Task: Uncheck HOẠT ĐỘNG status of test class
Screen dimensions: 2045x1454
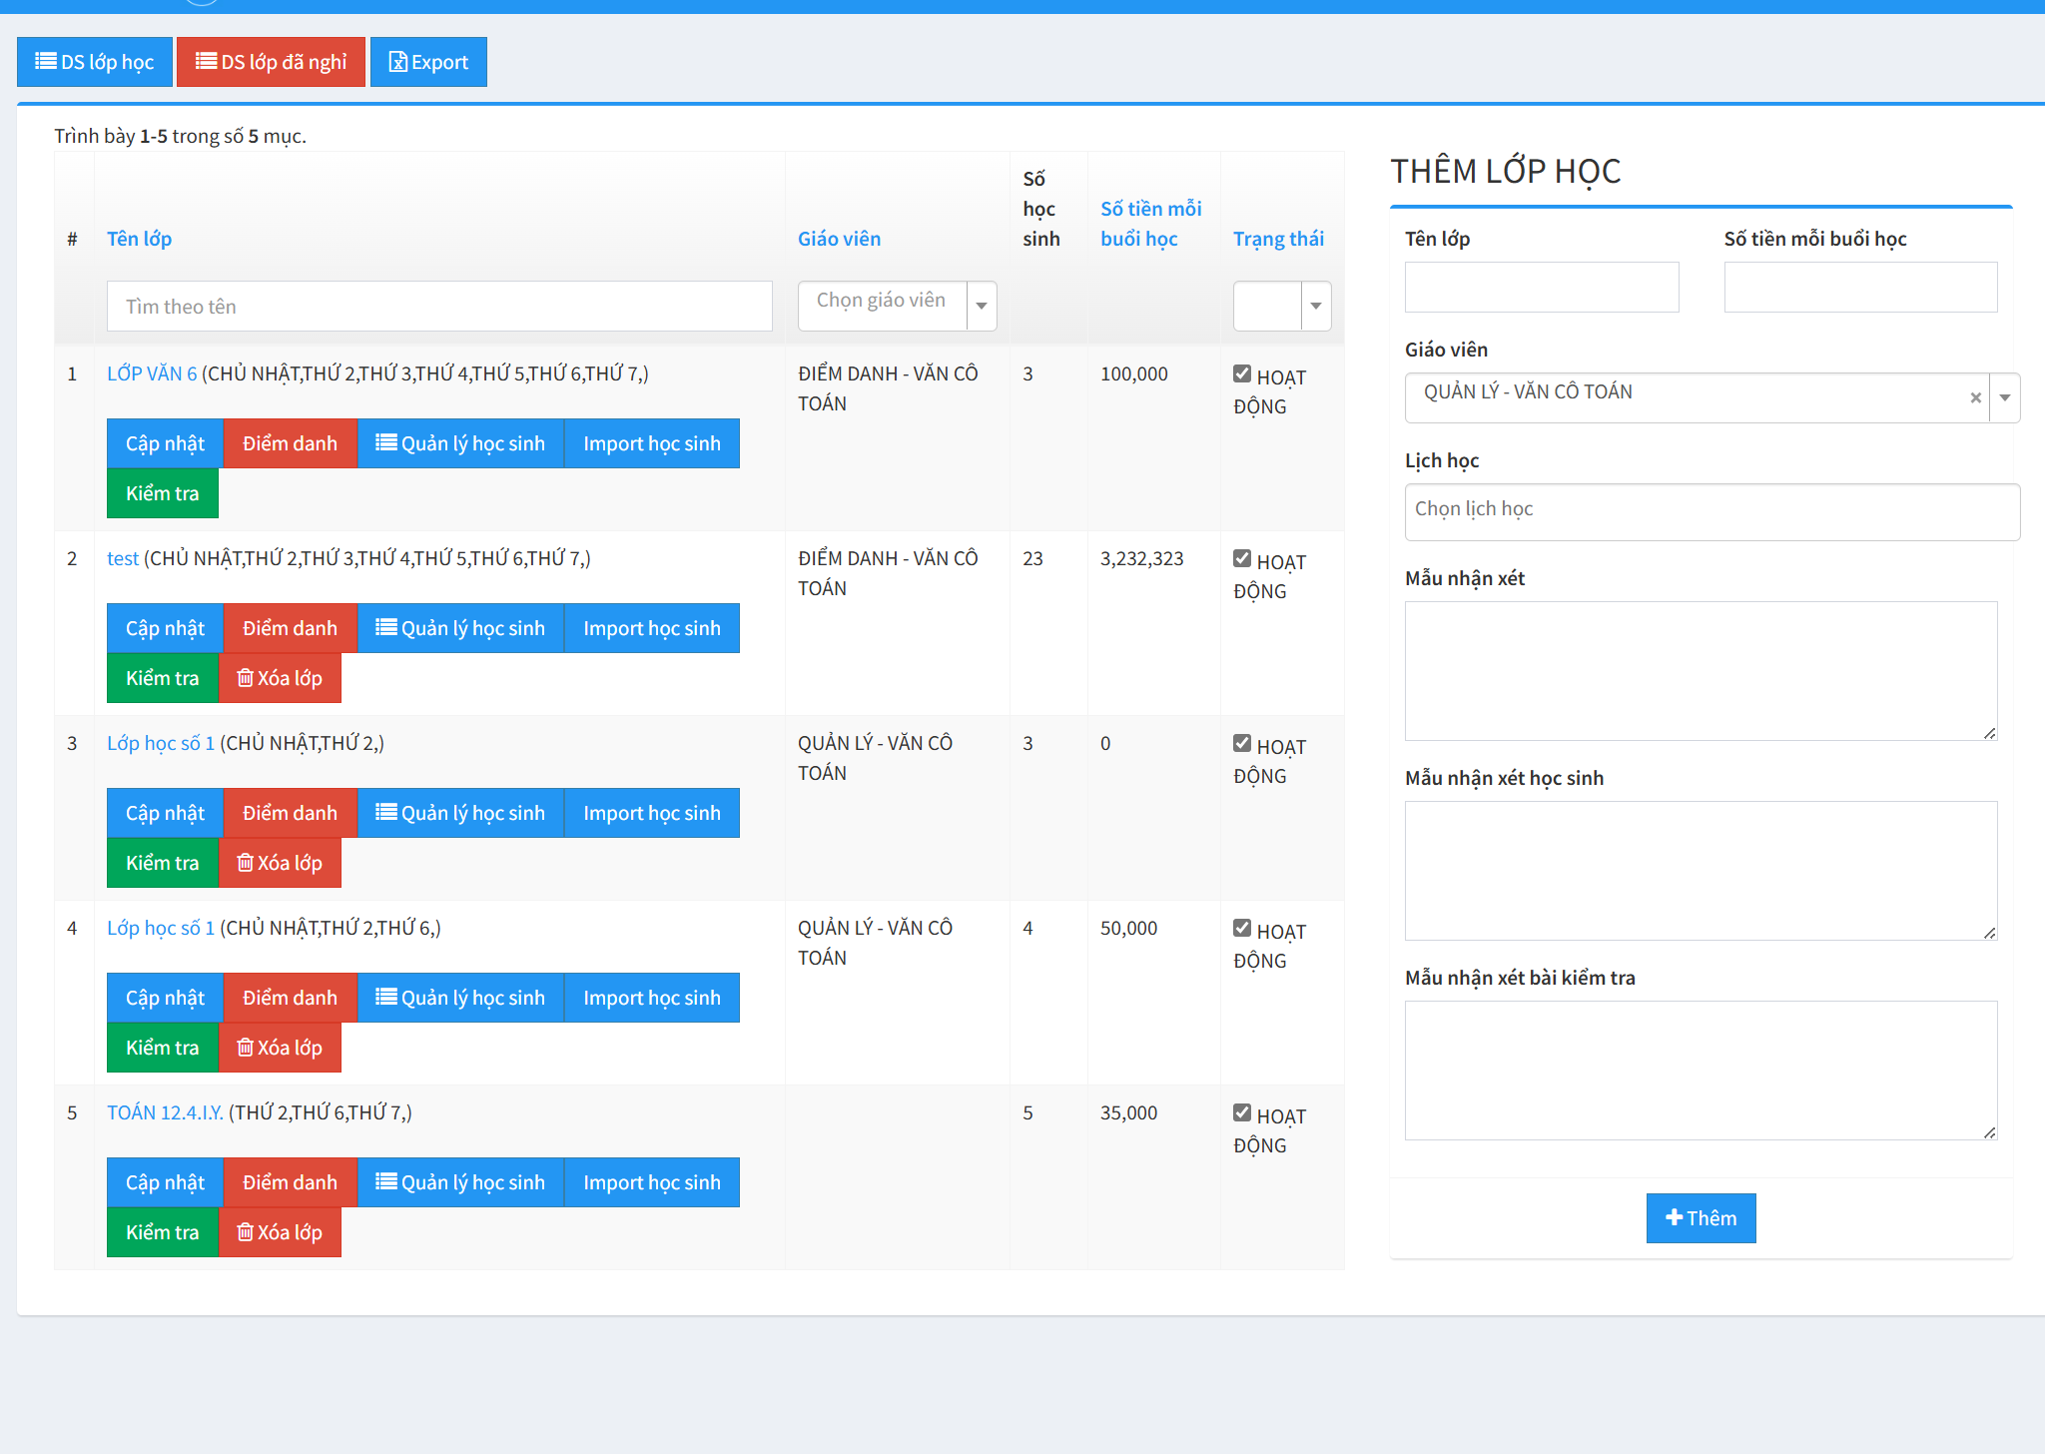Action: (x=1242, y=559)
